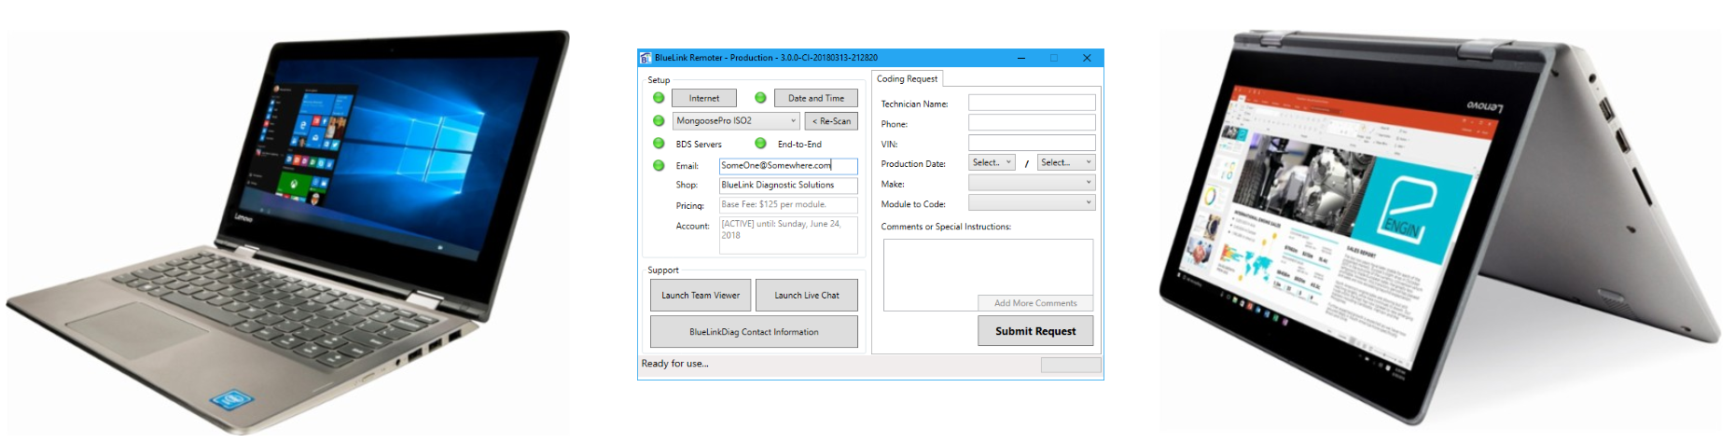This screenshot has width=1735, height=443.
Task: Click the 'Ready for use...' status text
Action: (674, 364)
